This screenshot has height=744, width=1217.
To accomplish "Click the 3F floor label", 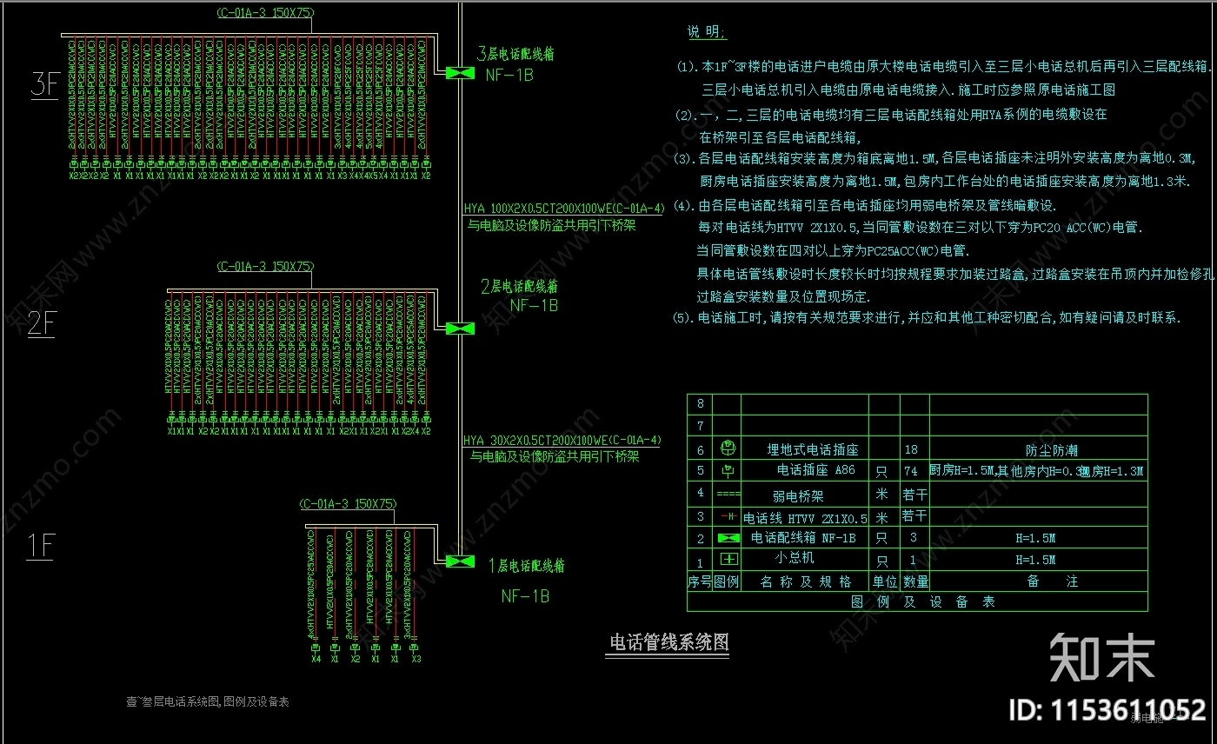I will pyautogui.click(x=44, y=84).
